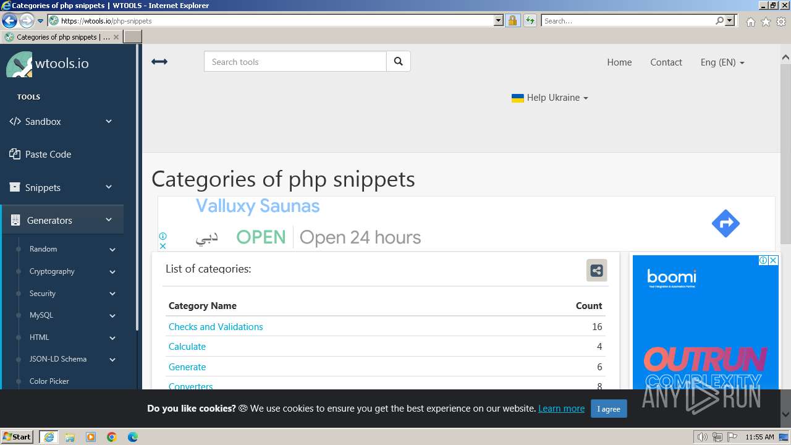Click the security lock icon in address bar
Viewport: 791px width, 445px height.
pos(512,20)
